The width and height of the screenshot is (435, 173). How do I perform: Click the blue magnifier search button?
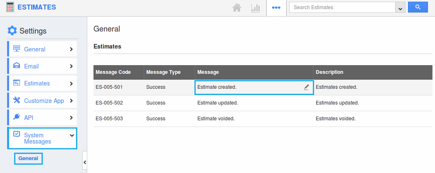coord(418,7)
